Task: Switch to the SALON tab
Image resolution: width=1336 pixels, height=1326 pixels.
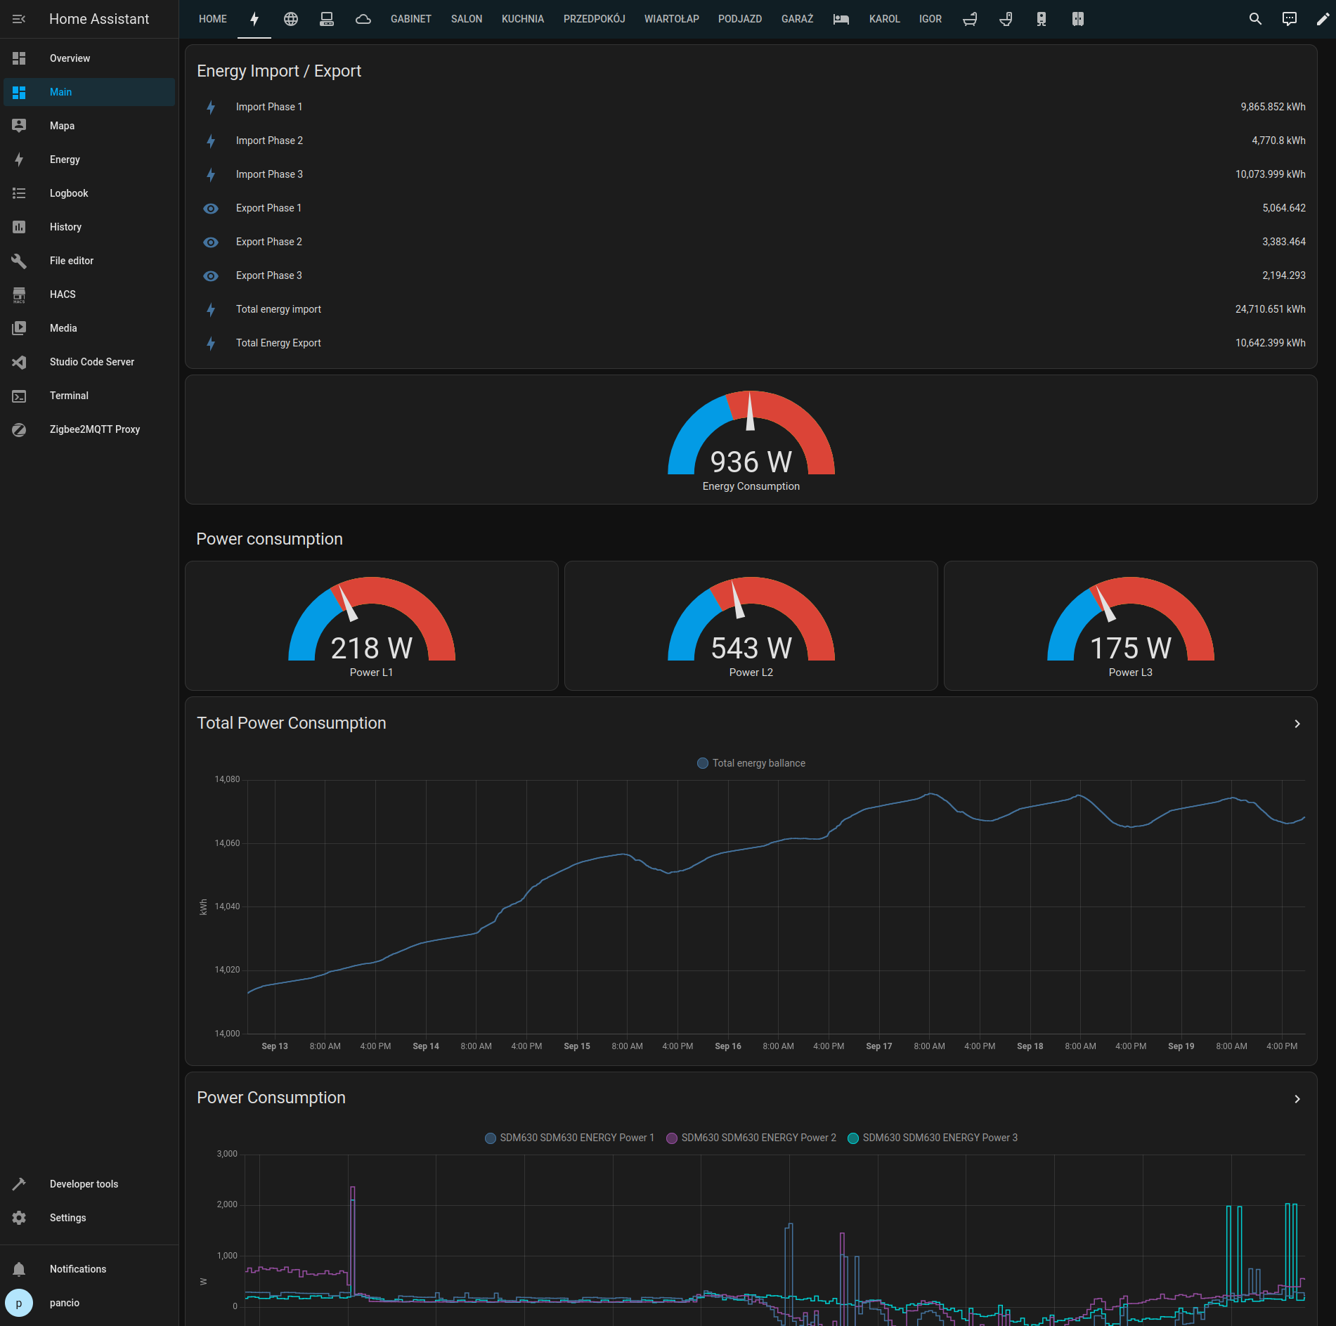Action: click(x=466, y=19)
